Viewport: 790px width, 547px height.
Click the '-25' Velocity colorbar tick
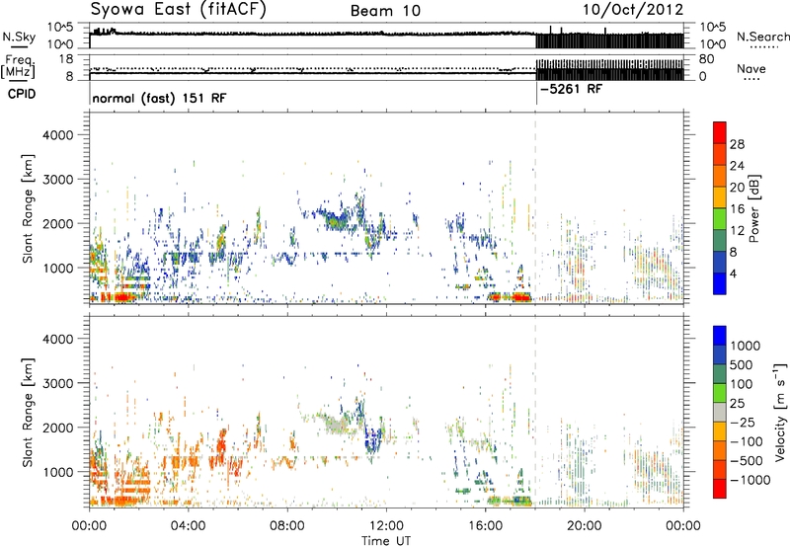click(741, 422)
